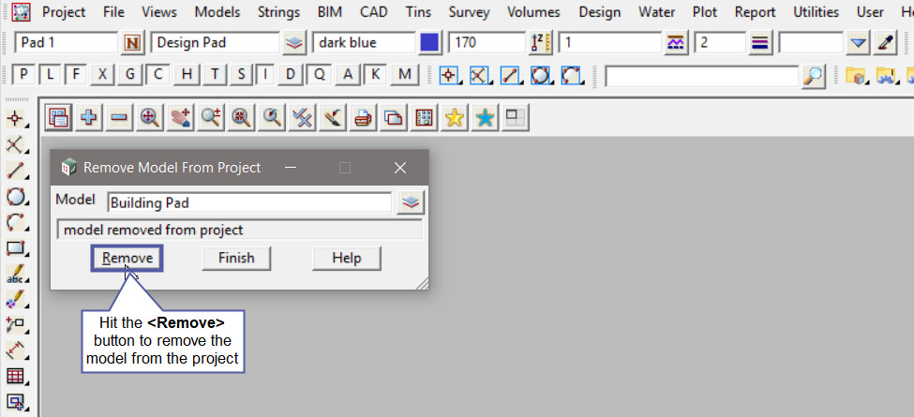Toggle the H snap button
This screenshot has width=914, height=417.
click(187, 74)
